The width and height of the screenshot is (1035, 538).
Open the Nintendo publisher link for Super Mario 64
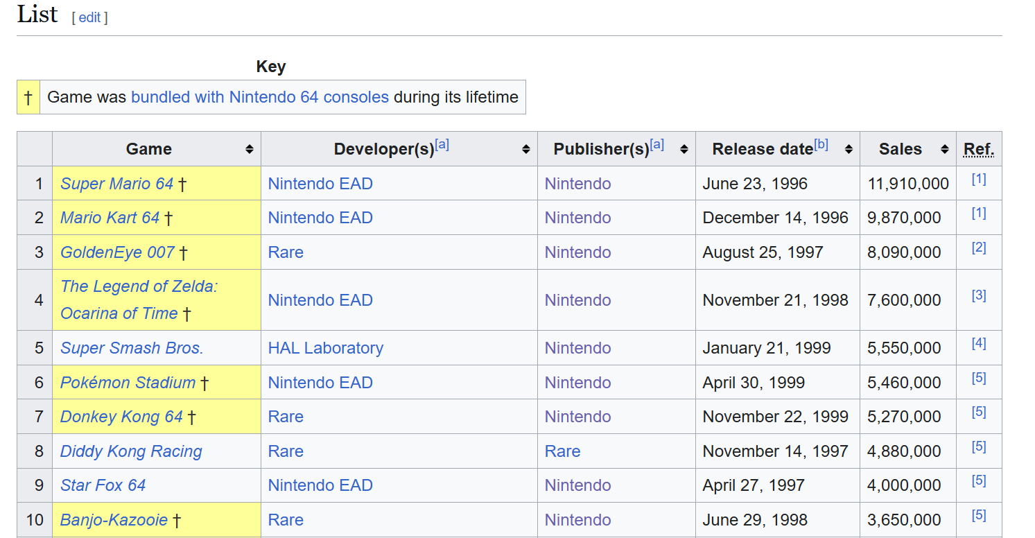tap(577, 184)
